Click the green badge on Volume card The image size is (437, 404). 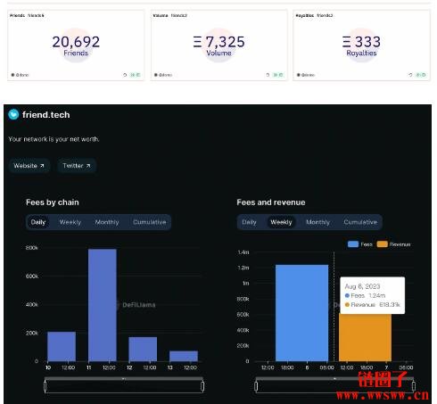pos(278,75)
